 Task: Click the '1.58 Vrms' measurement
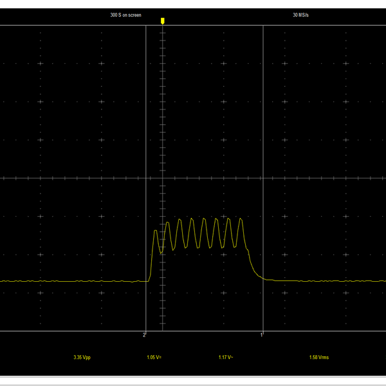[x=319, y=357]
